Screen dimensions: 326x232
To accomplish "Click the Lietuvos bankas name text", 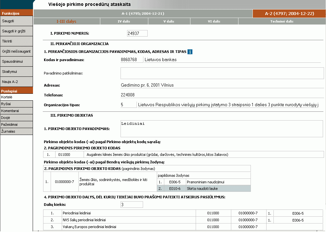I will coord(160,60).
